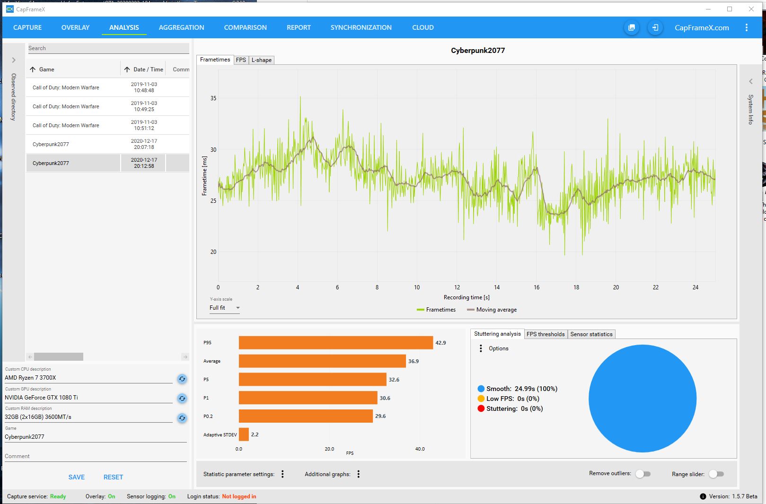Expand the Observed directory panel
The image size is (766, 504).
click(14, 60)
